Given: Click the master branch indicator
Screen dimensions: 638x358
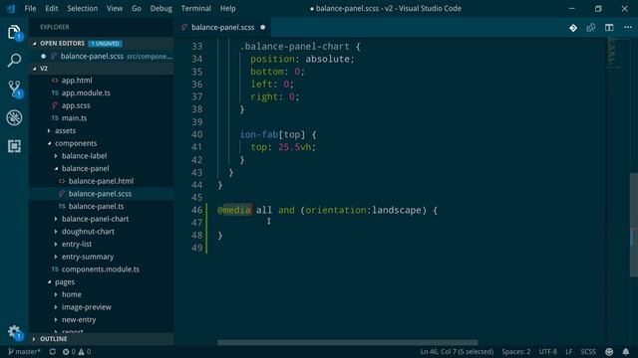Looking at the screenshot, I should (x=24, y=351).
